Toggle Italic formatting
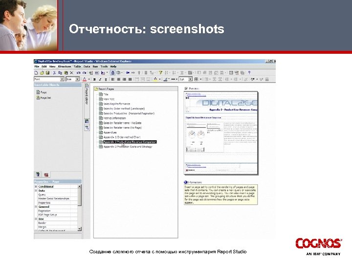This screenshot has height=264, width=352. 100,79
